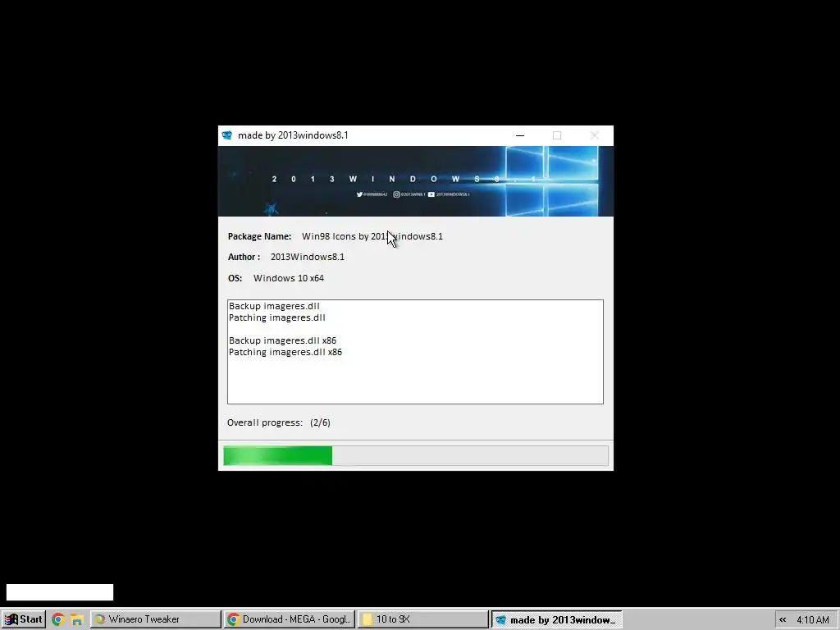Click Winaero Tweaker icon on taskbar

(100, 619)
